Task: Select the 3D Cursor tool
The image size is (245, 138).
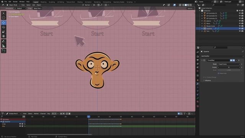Action: point(3,18)
